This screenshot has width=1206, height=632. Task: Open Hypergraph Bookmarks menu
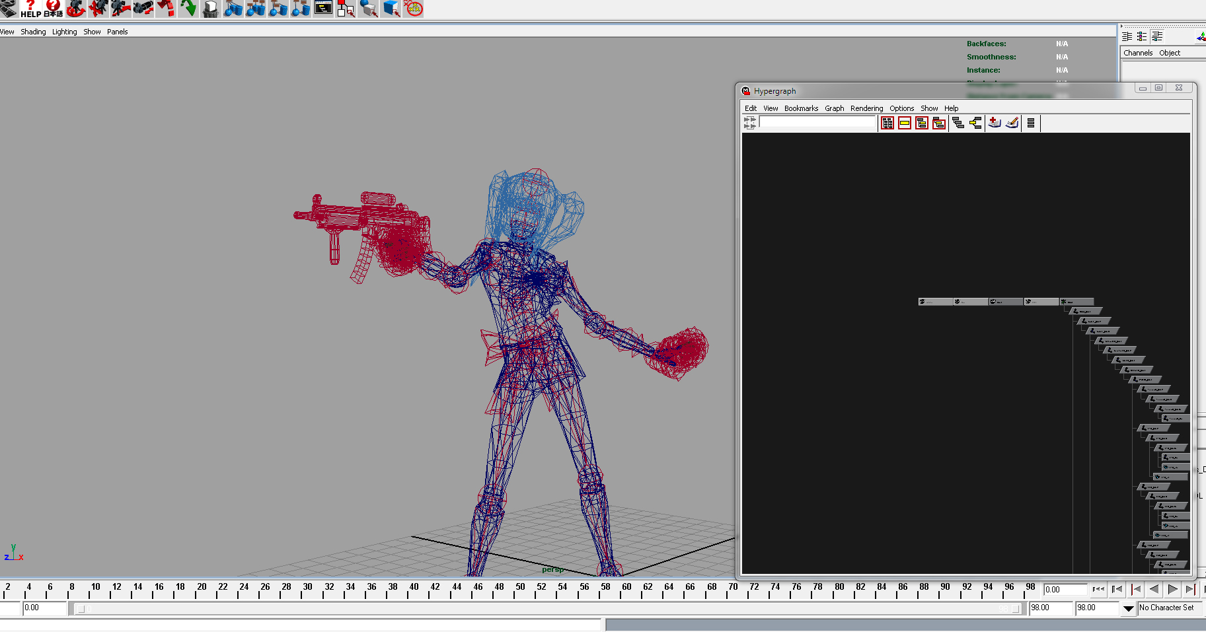[x=801, y=108]
